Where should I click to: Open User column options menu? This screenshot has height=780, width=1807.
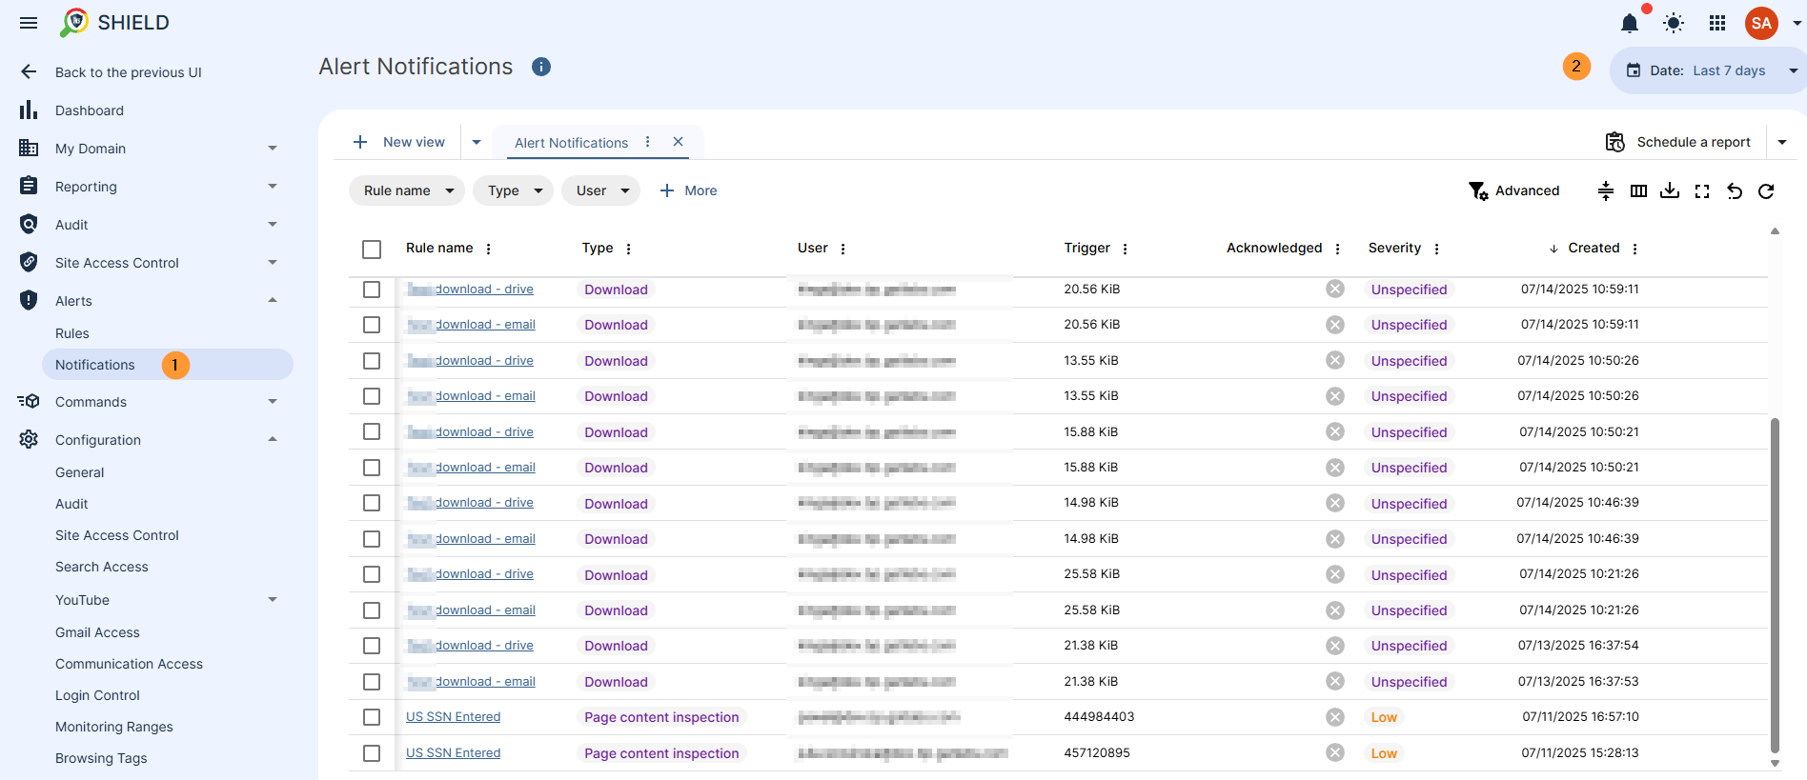(843, 249)
